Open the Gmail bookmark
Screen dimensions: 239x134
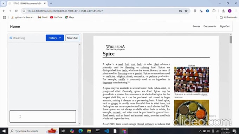click(43, 17)
